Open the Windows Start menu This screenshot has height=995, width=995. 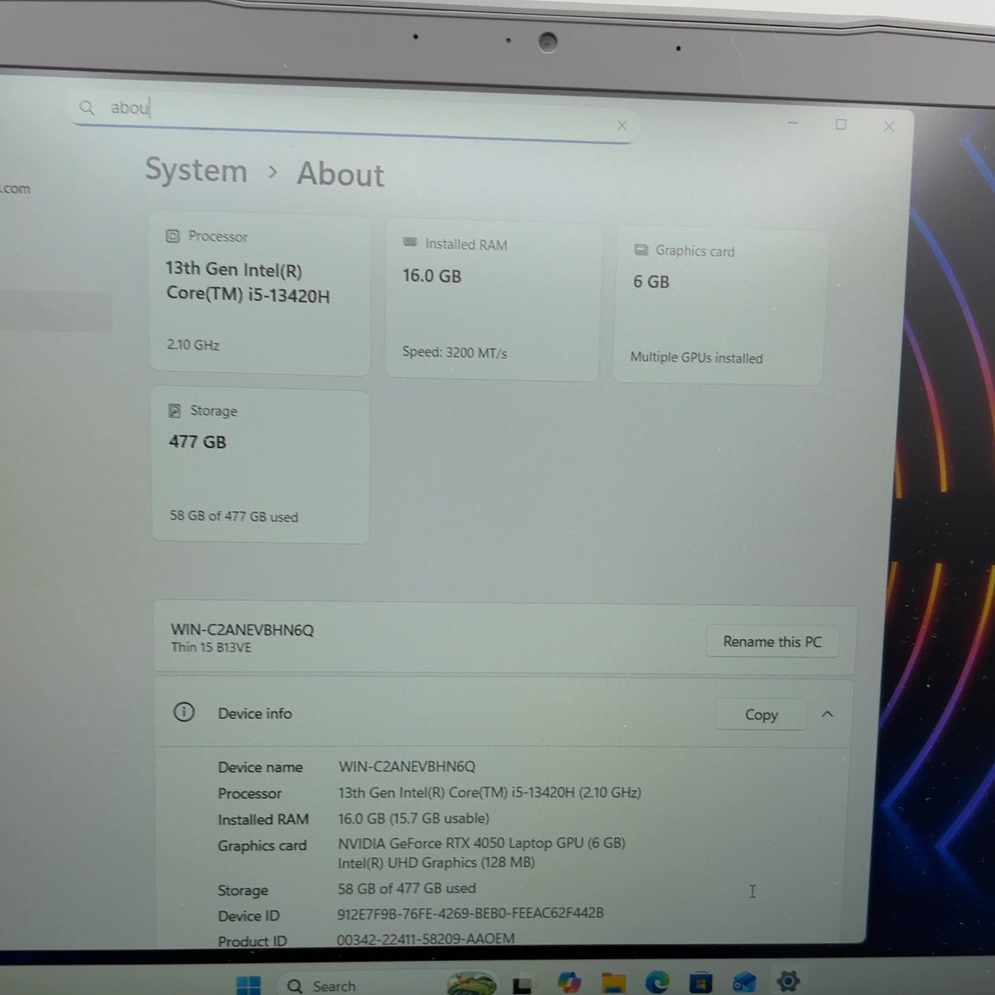click(249, 985)
